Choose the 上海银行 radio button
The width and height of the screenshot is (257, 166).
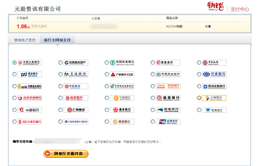(x=199, y=98)
